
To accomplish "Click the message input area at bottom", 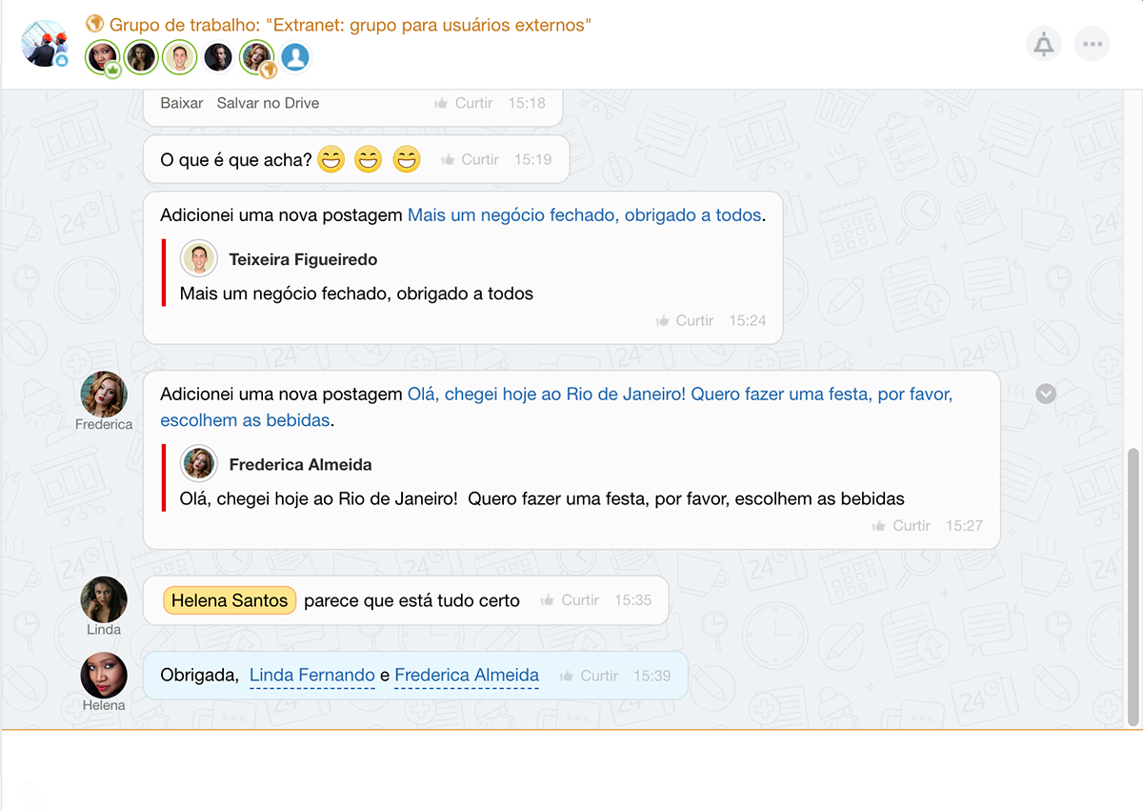I will pos(571,770).
